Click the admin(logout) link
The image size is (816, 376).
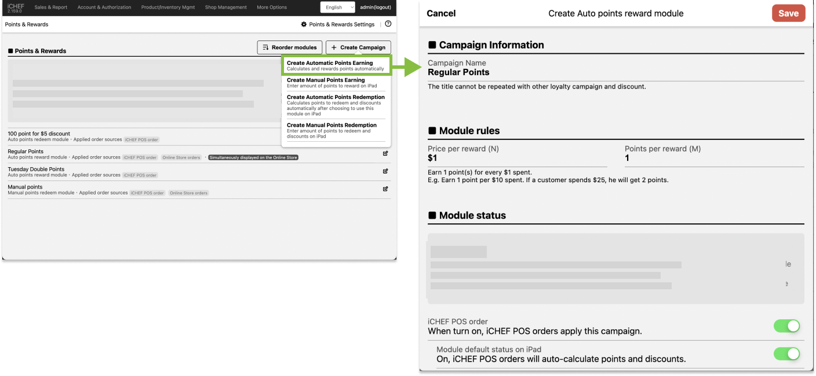pyautogui.click(x=376, y=8)
